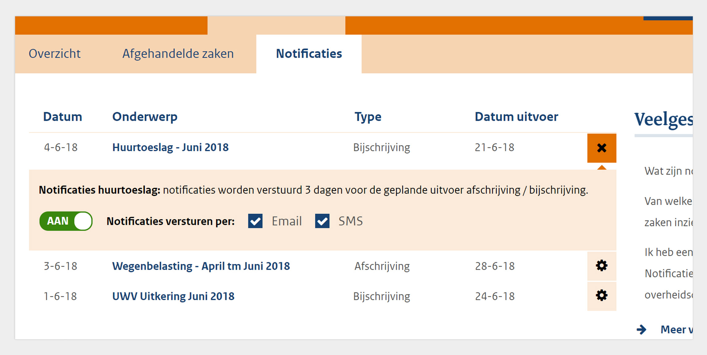Open settings gear for the Wegenbelasting row
Image resolution: width=707 pixels, height=355 pixels.
(601, 266)
